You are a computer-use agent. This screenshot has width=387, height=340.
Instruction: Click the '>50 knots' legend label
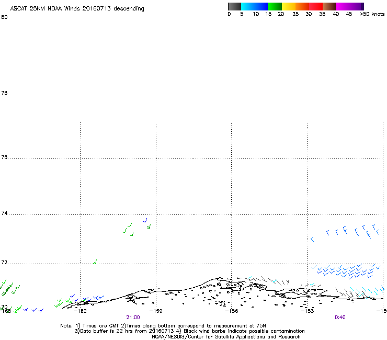tap(372, 14)
